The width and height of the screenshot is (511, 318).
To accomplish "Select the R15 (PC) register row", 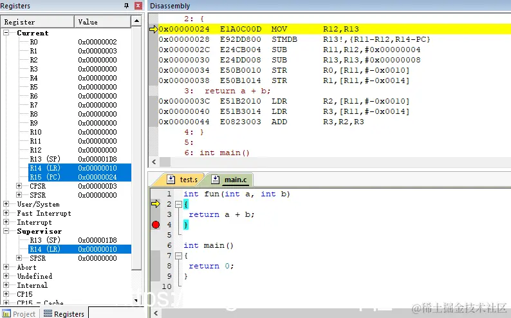I will click(x=80, y=177).
